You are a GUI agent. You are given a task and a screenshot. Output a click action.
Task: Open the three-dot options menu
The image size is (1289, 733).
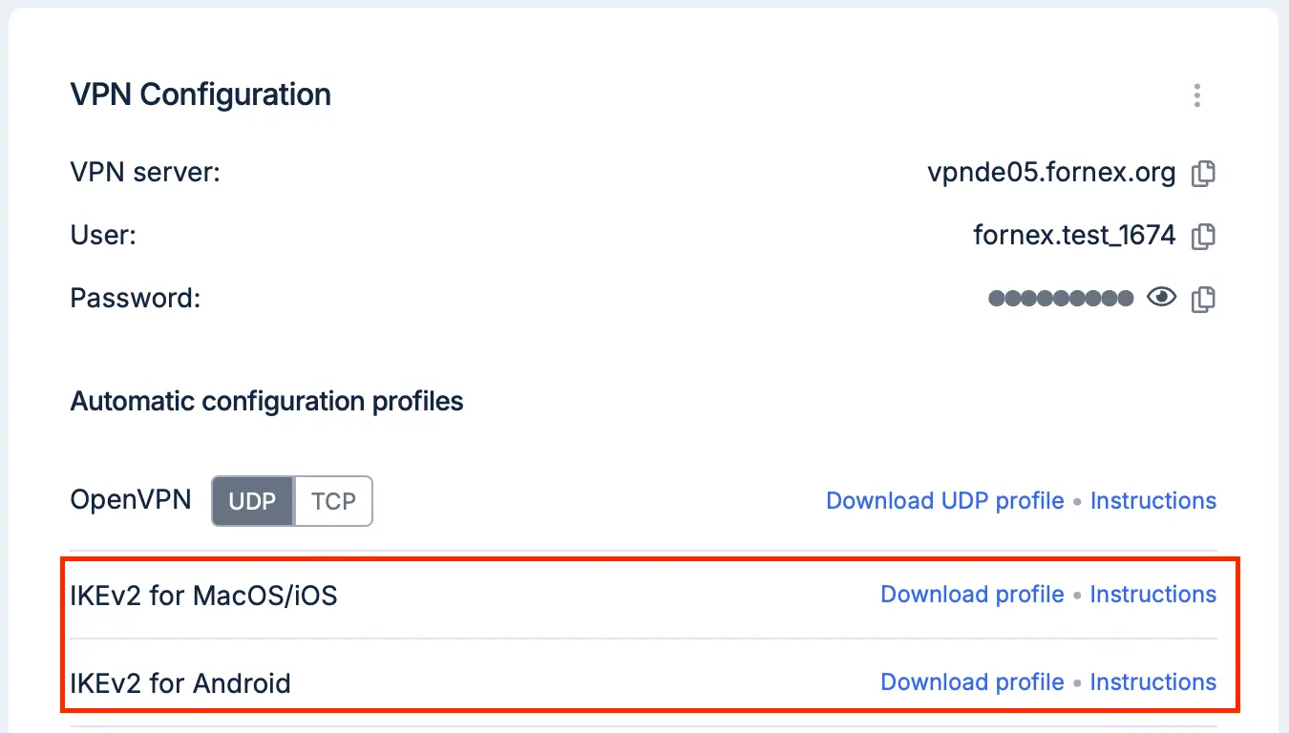(x=1196, y=95)
